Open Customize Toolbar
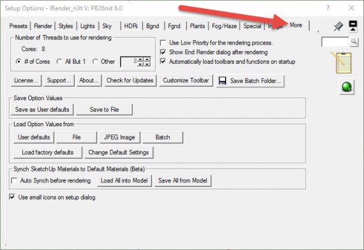The image size is (364, 250). point(186,80)
